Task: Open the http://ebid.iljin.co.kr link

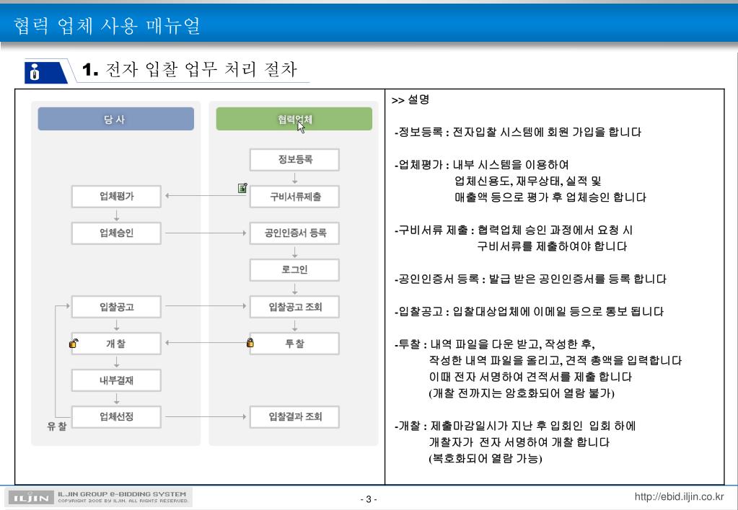Action: (x=679, y=496)
